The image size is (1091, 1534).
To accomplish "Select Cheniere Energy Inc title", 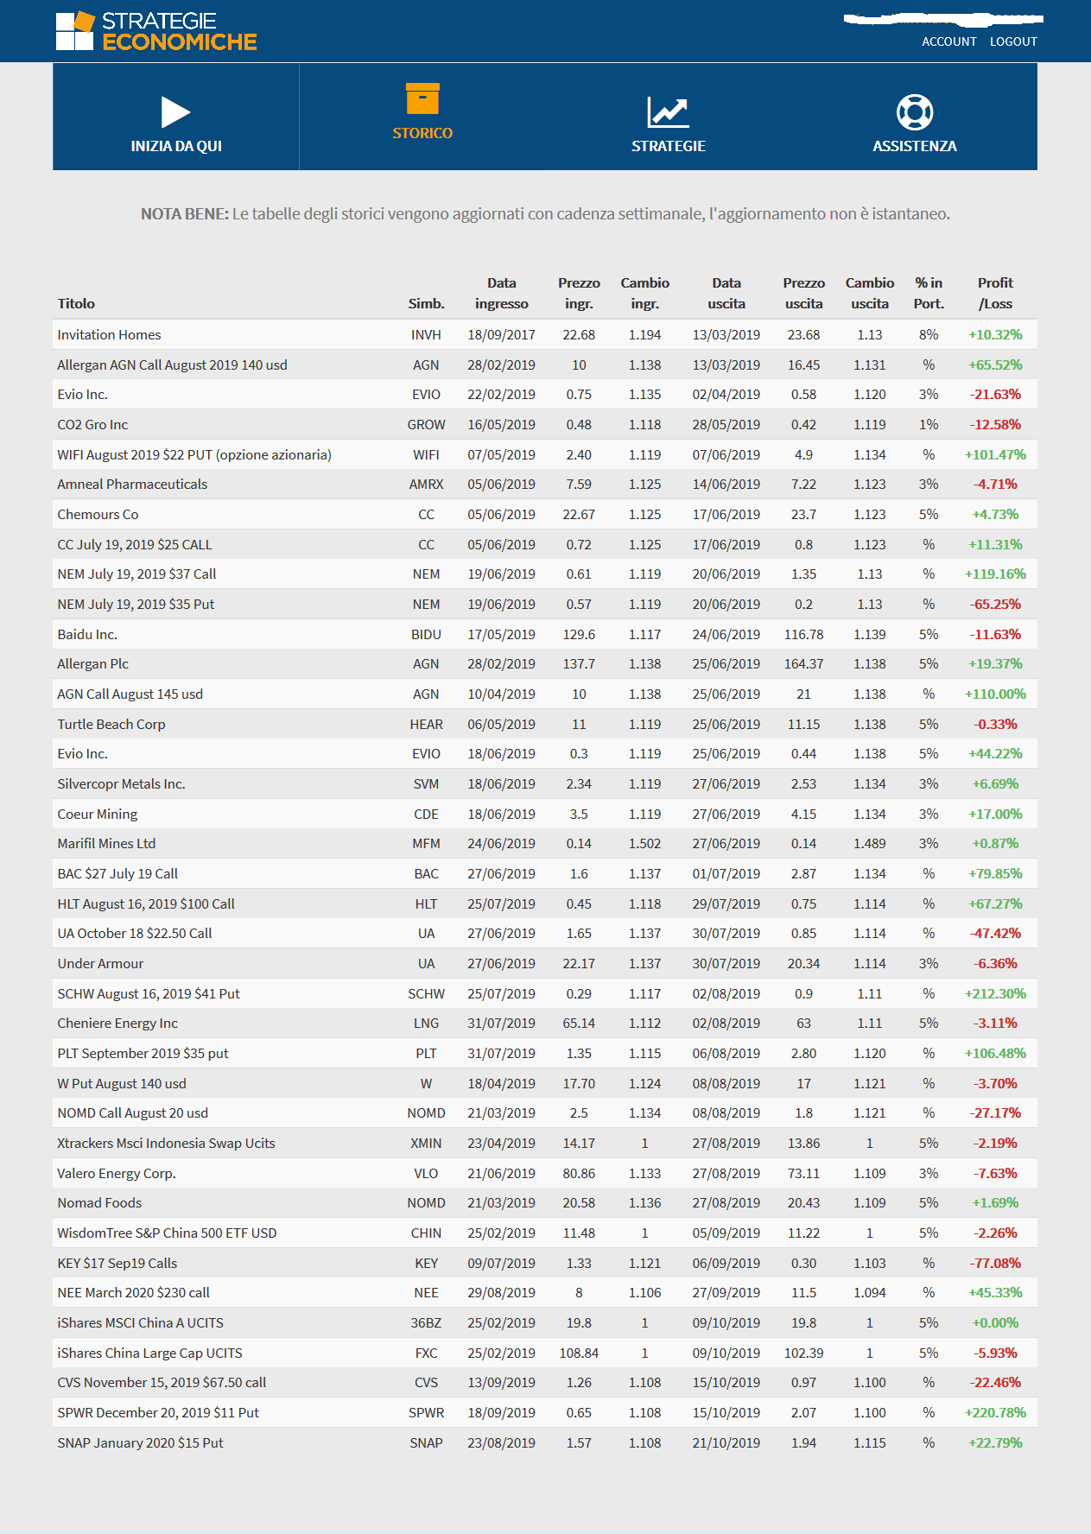I will click(117, 1023).
